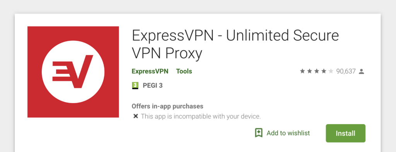Click the PEGI 3 text label

tap(152, 86)
